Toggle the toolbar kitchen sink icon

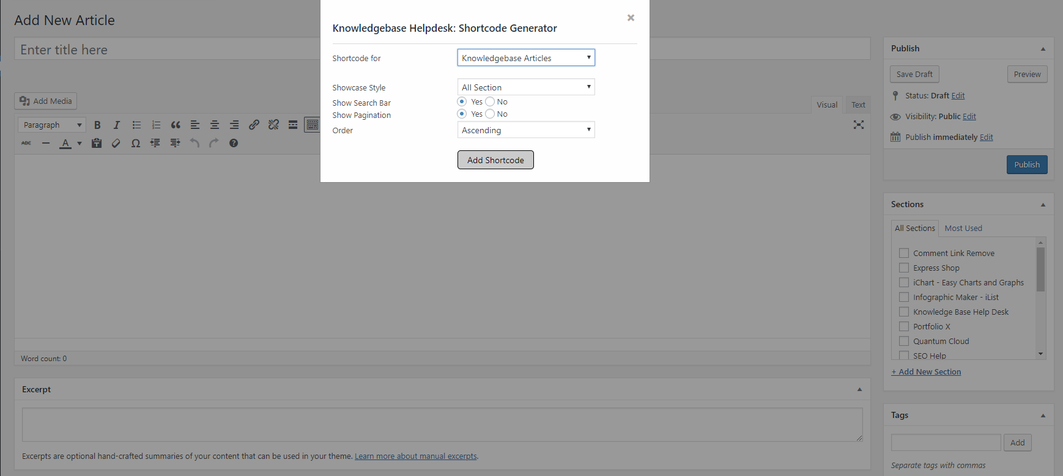click(313, 125)
